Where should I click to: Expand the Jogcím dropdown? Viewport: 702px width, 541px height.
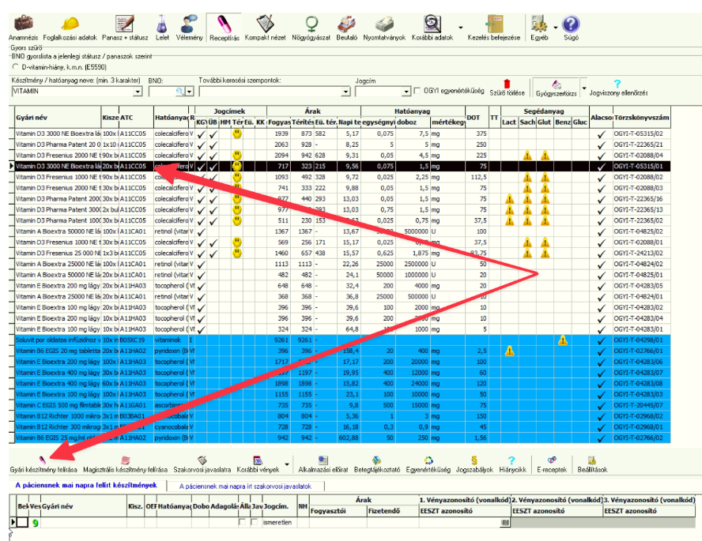coord(406,92)
